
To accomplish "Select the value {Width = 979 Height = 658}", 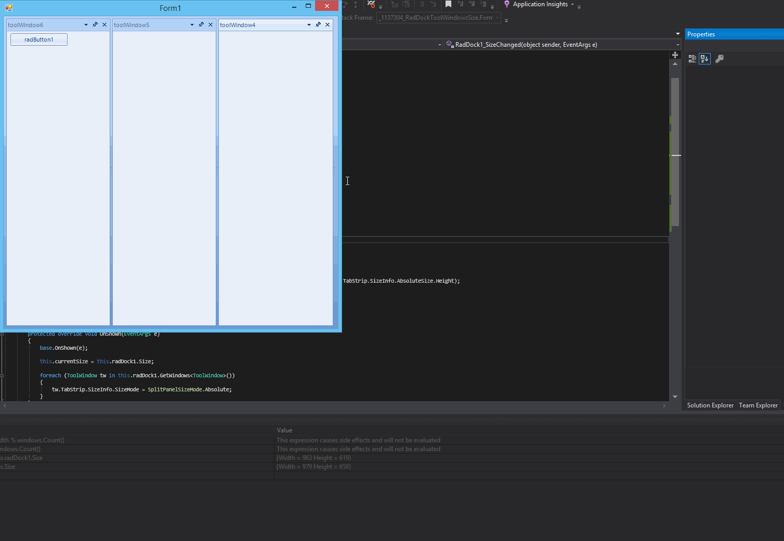I will 314,467.
